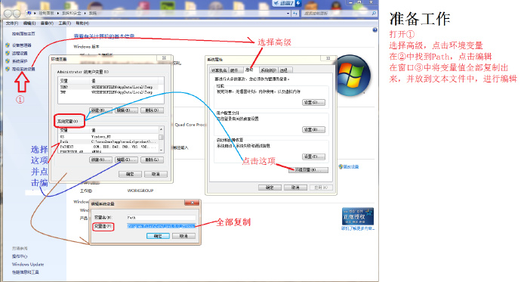Click 系统和安全 in the address breadcrumb
The image size is (521, 282).
pyautogui.click(x=71, y=14)
